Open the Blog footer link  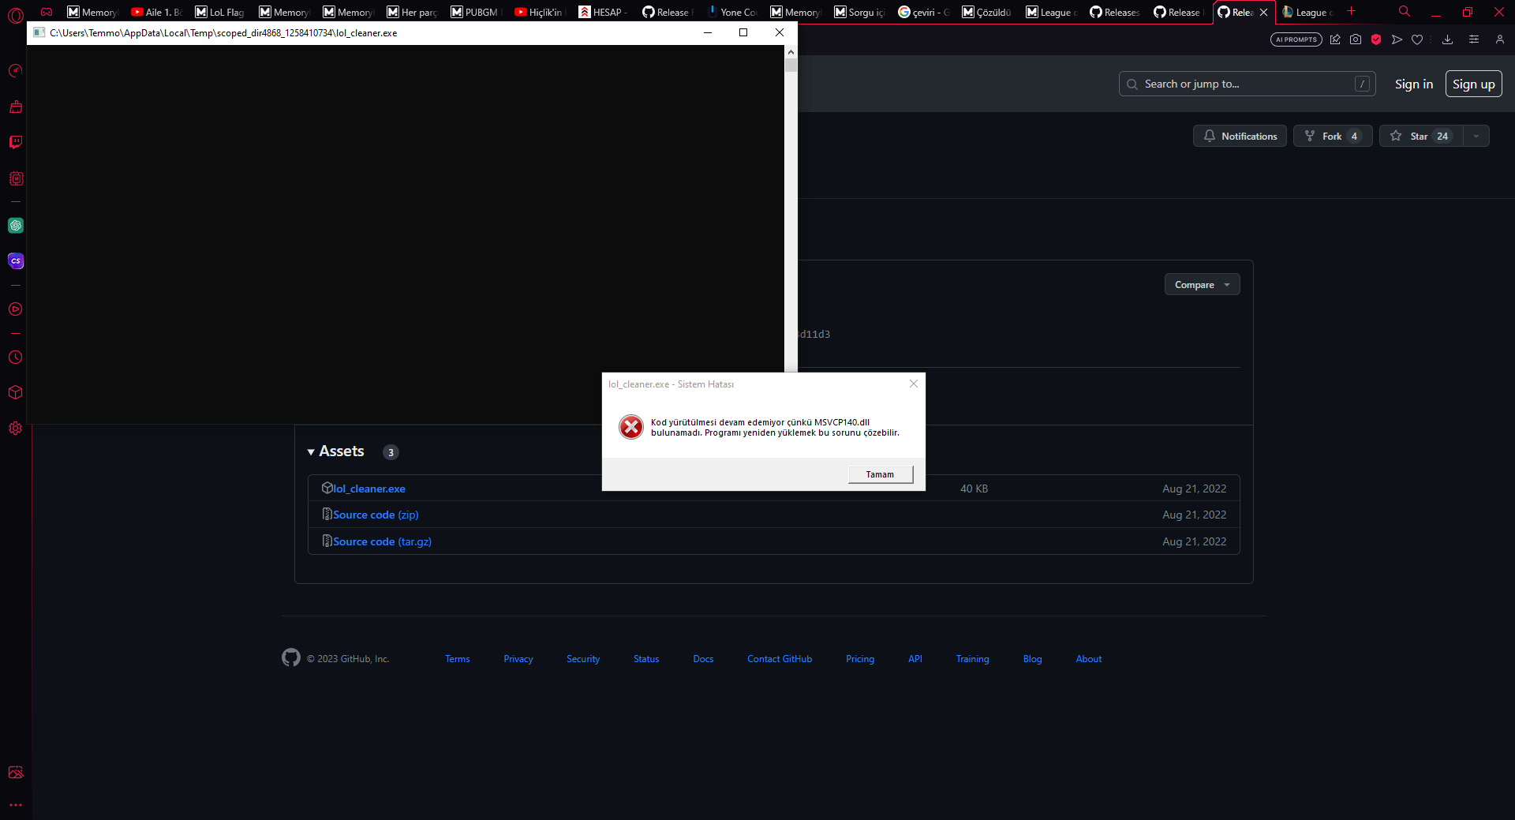(x=1032, y=659)
